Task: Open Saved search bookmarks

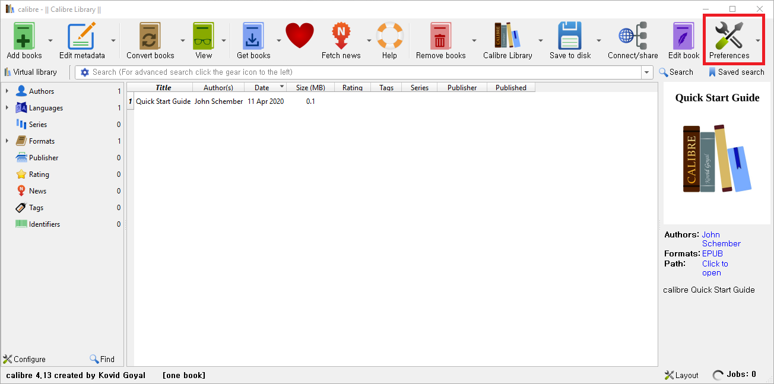Action: coord(736,72)
